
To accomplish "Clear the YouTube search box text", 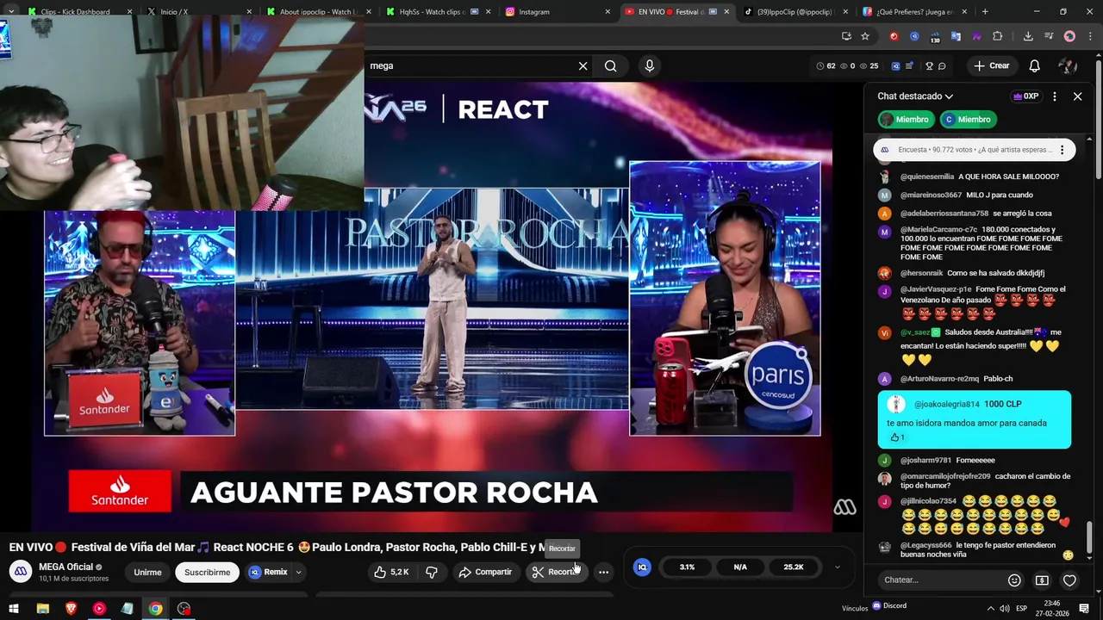I will [x=583, y=65].
